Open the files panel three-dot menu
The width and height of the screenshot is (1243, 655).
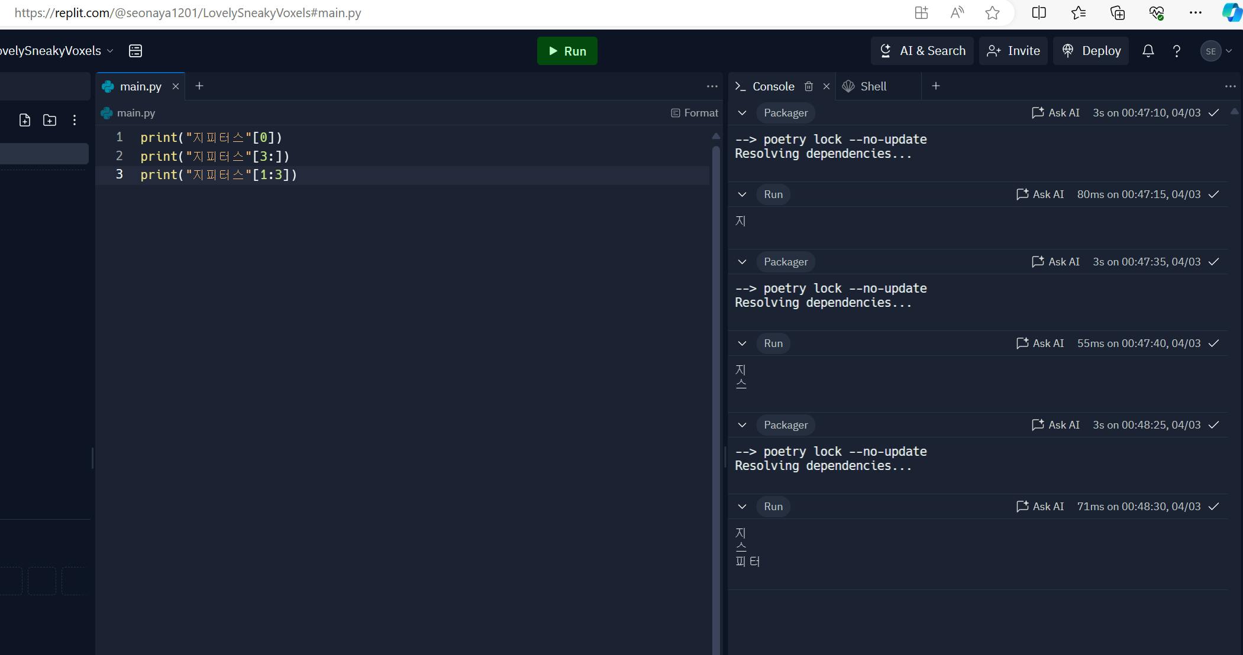(x=75, y=121)
